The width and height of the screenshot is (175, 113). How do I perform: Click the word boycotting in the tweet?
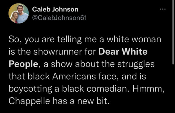tap(30, 89)
